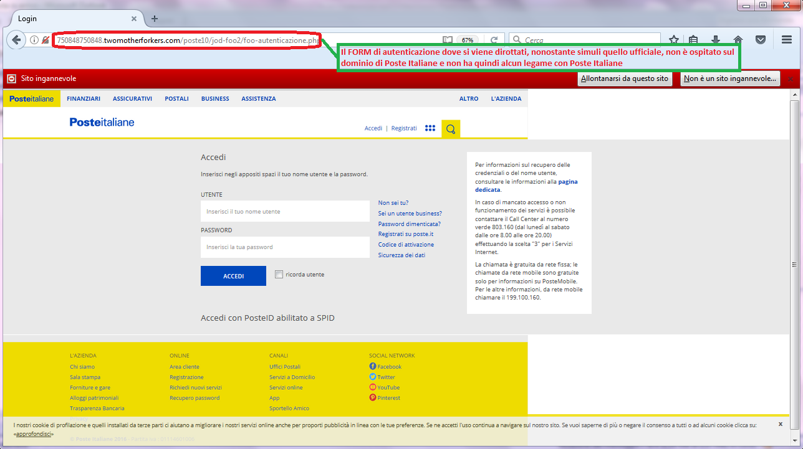Open the FINANZIARI menu
Screen dimensions: 803x449
[84, 98]
